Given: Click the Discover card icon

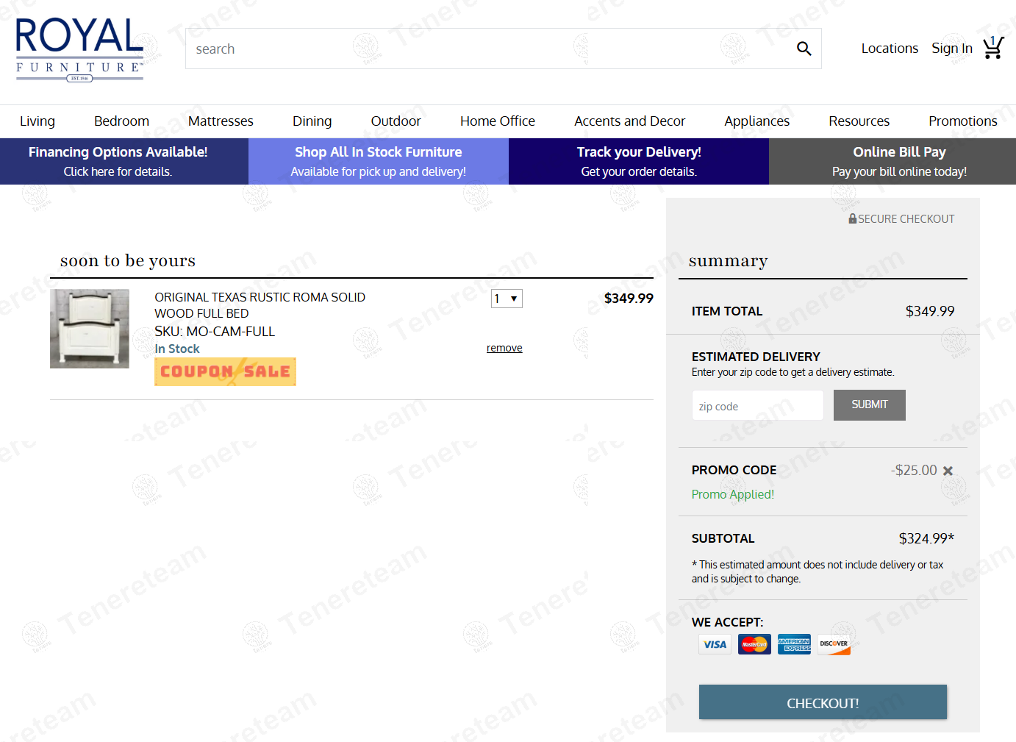Looking at the screenshot, I should pyautogui.click(x=834, y=644).
